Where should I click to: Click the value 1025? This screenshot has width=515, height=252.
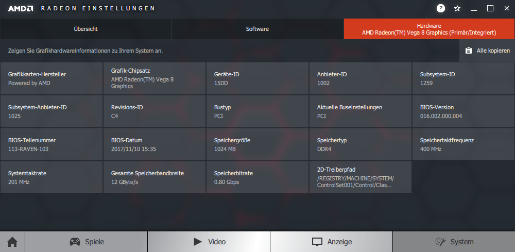coord(14,116)
